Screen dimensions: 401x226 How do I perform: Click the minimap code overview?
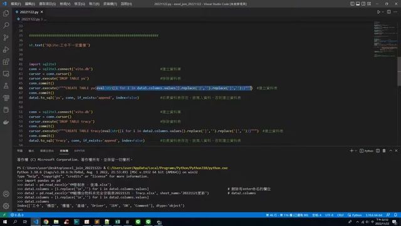coord(385,39)
